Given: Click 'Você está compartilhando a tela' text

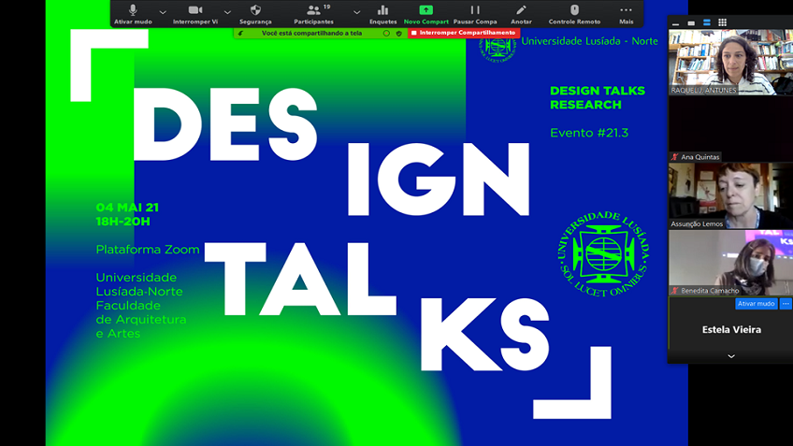Looking at the screenshot, I should click(x=311, y=34).
